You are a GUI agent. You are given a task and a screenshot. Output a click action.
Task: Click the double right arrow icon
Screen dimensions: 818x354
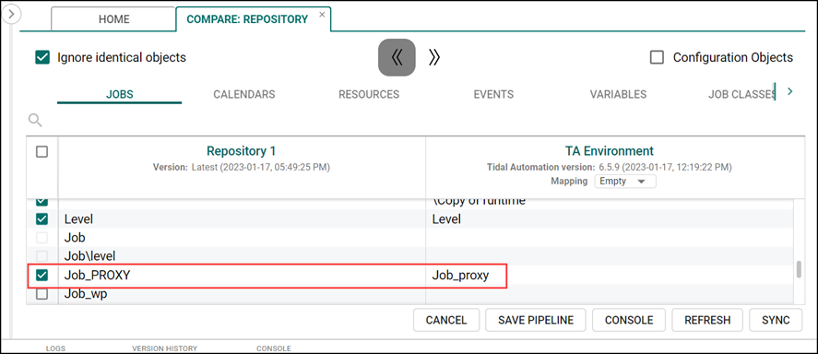coord(434,57)
